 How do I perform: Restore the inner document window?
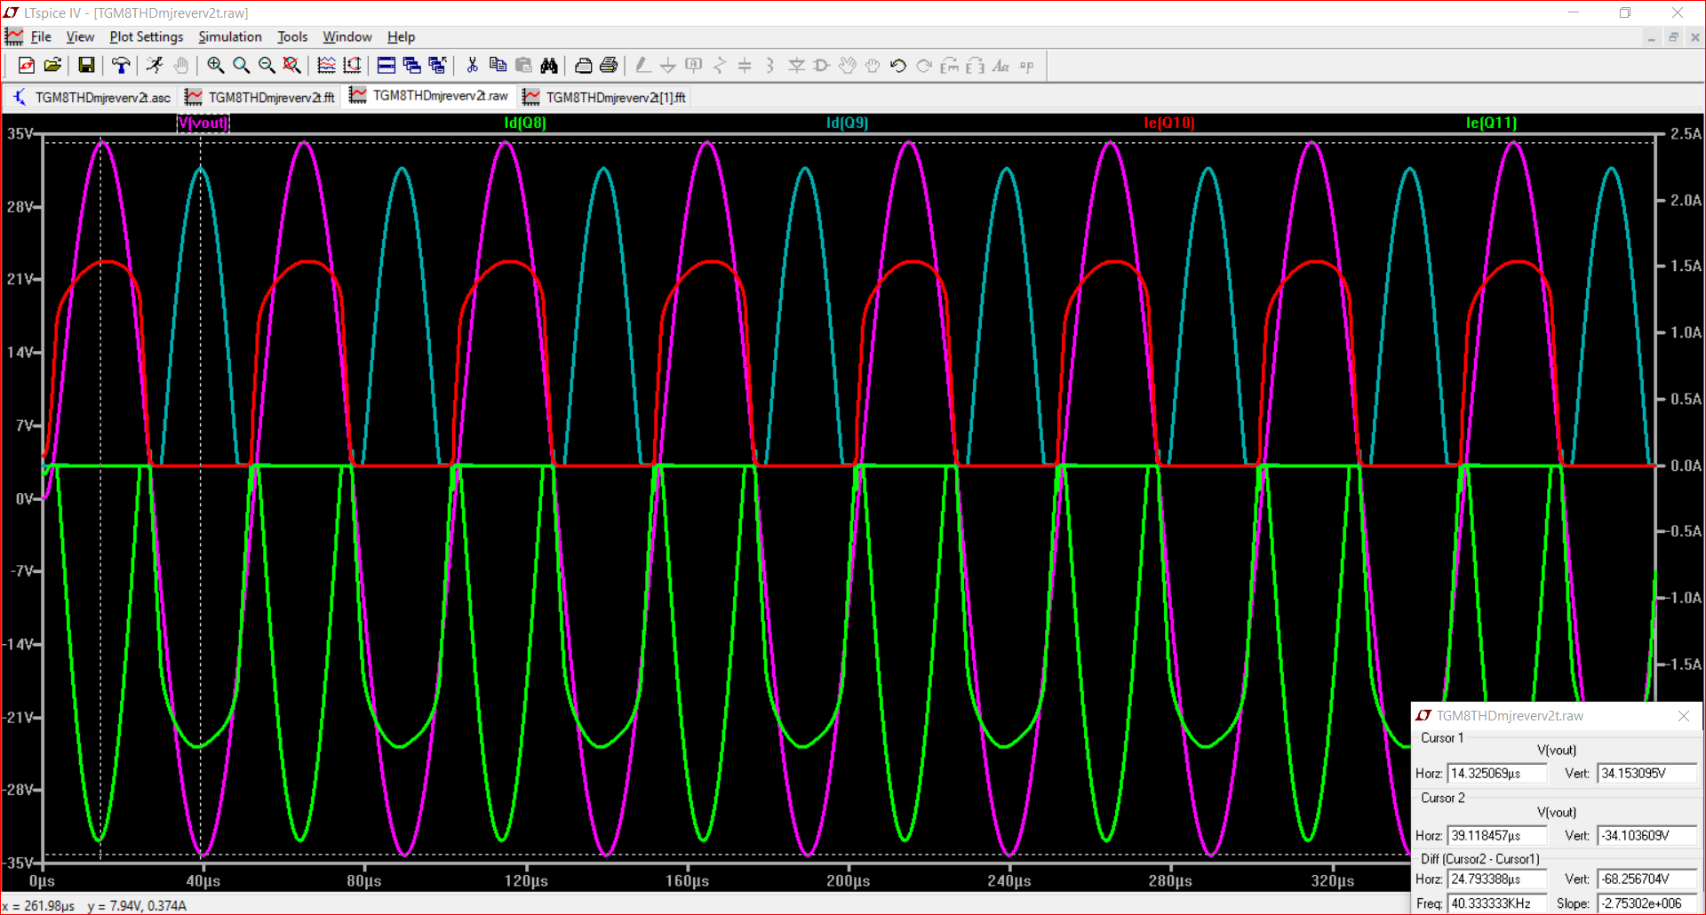coord(1673,37)
